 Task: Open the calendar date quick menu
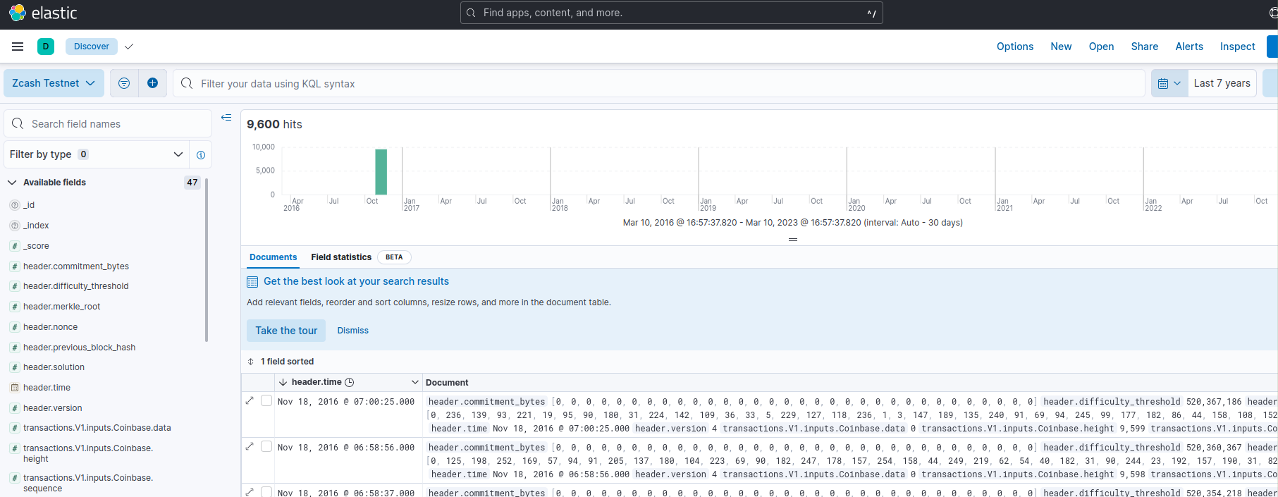click(1169, 83)
